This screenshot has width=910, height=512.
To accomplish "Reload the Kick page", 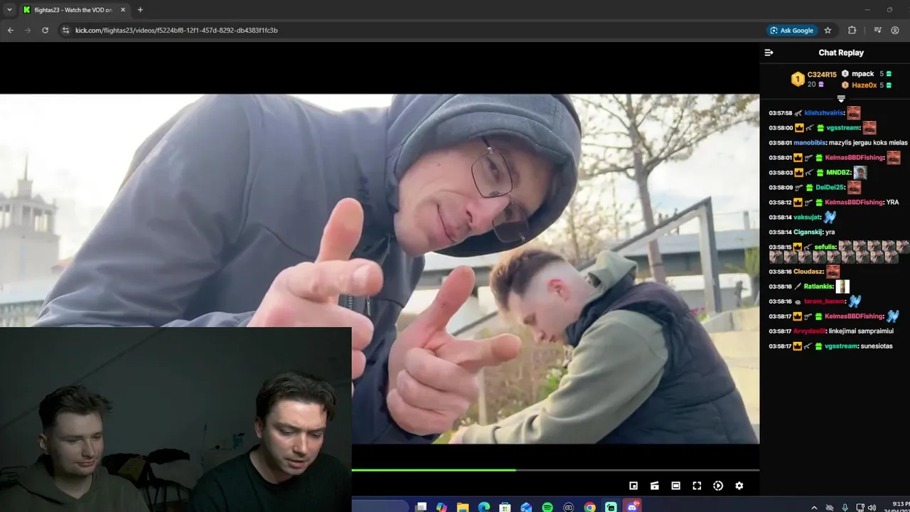I will pos(45,31).
